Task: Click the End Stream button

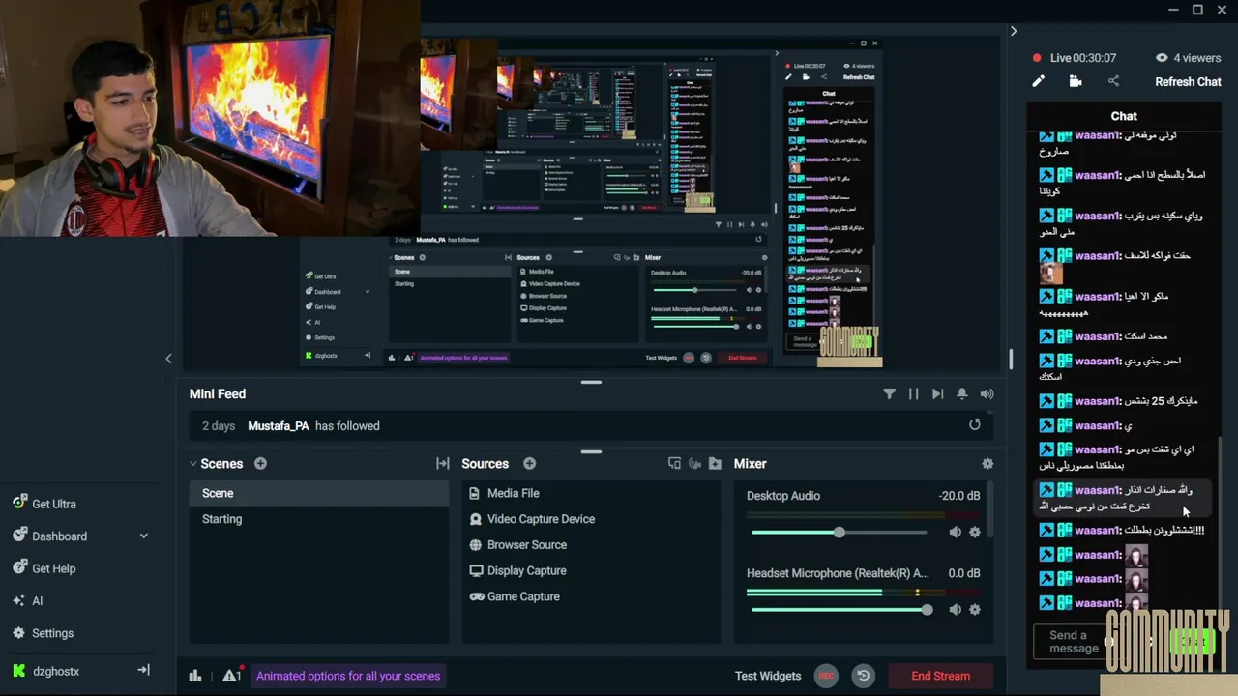Action: point(940,676)
